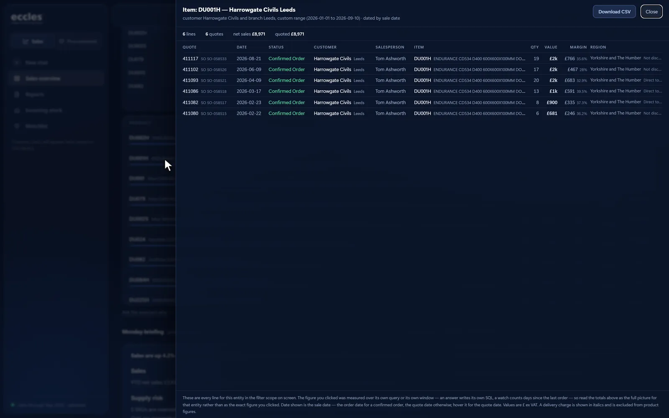Screen dimensions: 669x418
Task: Click sales order SO-058515
Action: 214,114
